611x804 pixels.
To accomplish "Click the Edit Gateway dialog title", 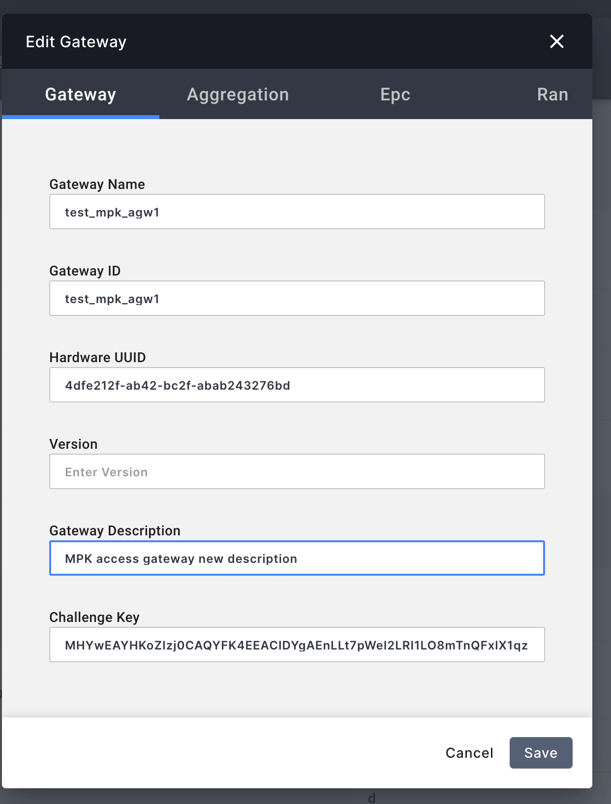I will [x=76, y=42].
